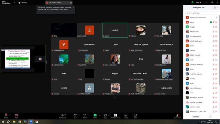
Task: Toggle the Video camera button
Action: pos(16,116)
